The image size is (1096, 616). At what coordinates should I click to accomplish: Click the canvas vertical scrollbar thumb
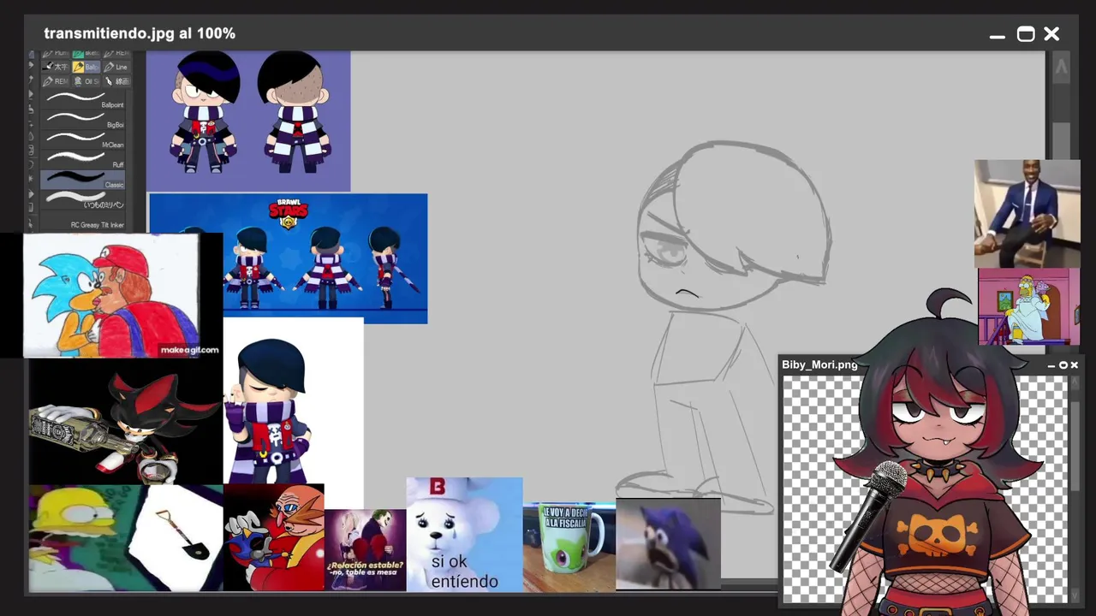coord(1062,141)
